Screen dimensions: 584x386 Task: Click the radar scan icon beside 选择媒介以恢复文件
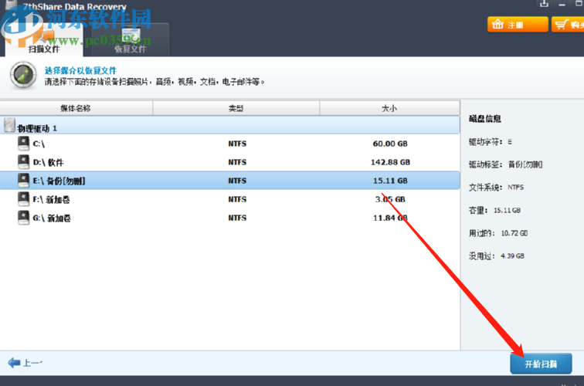point(23,75)
